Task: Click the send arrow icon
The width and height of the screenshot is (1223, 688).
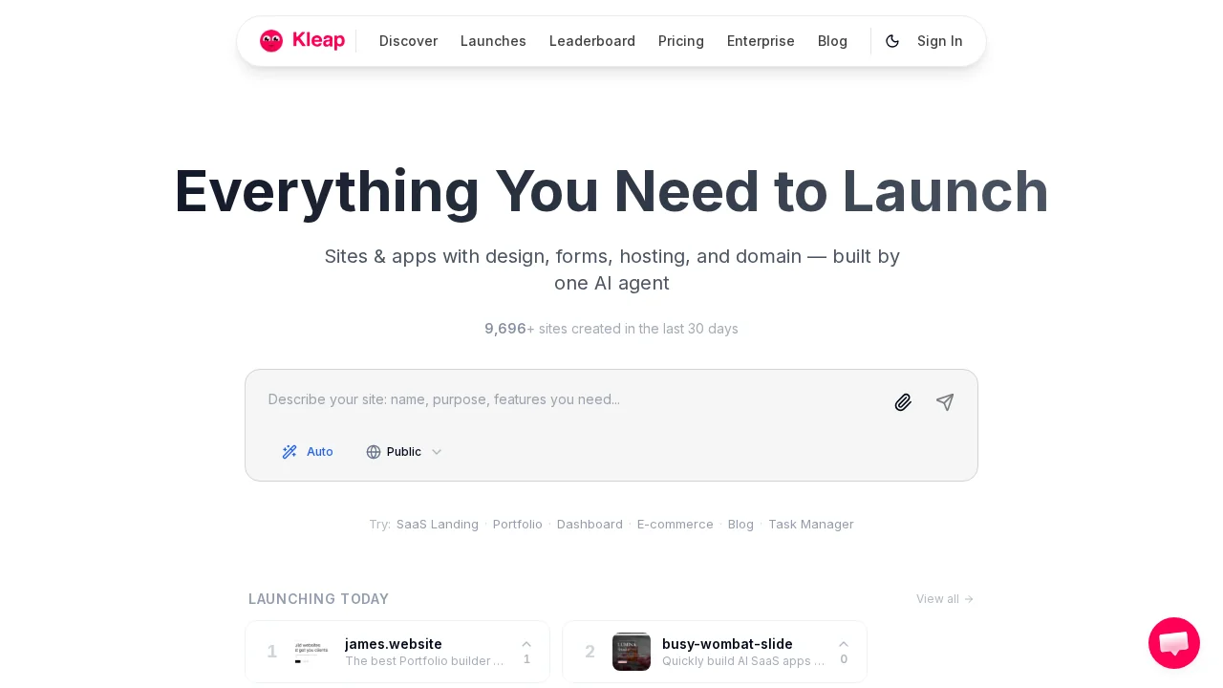Action: (945, 402)
